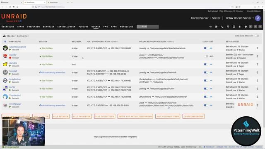
Task: Click update icon in heimdall version cell
Action: point(41,72)
